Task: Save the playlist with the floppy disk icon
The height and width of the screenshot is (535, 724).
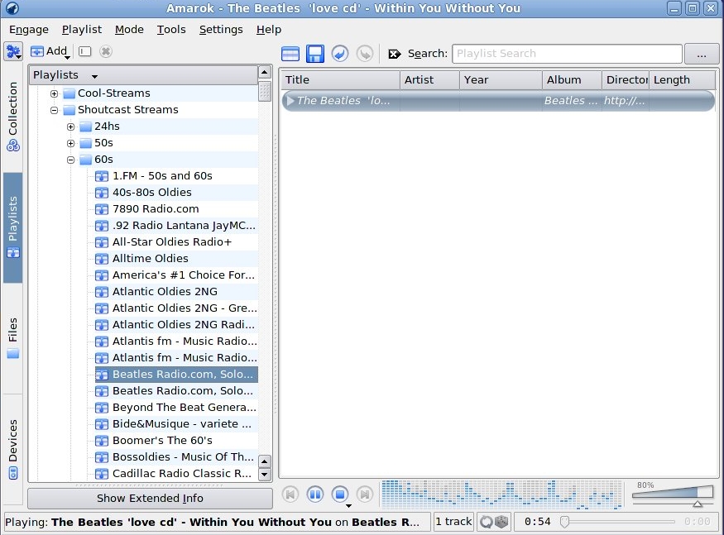Action: [x=315, y=54]
